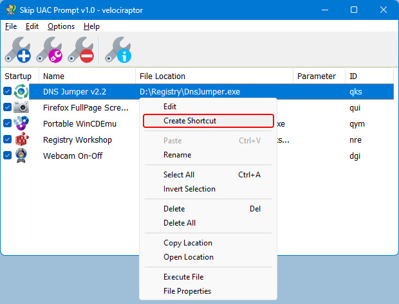399x304 pixels.
Task: Click the Firefox FullPage camera icon
Action: point(21,107)
